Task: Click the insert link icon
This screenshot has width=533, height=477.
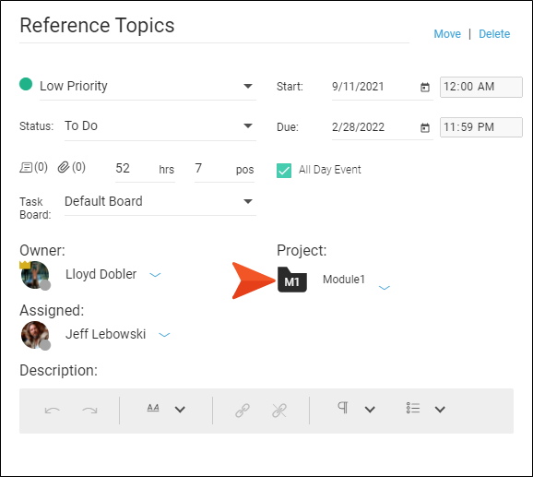Action: click(243, 411)
